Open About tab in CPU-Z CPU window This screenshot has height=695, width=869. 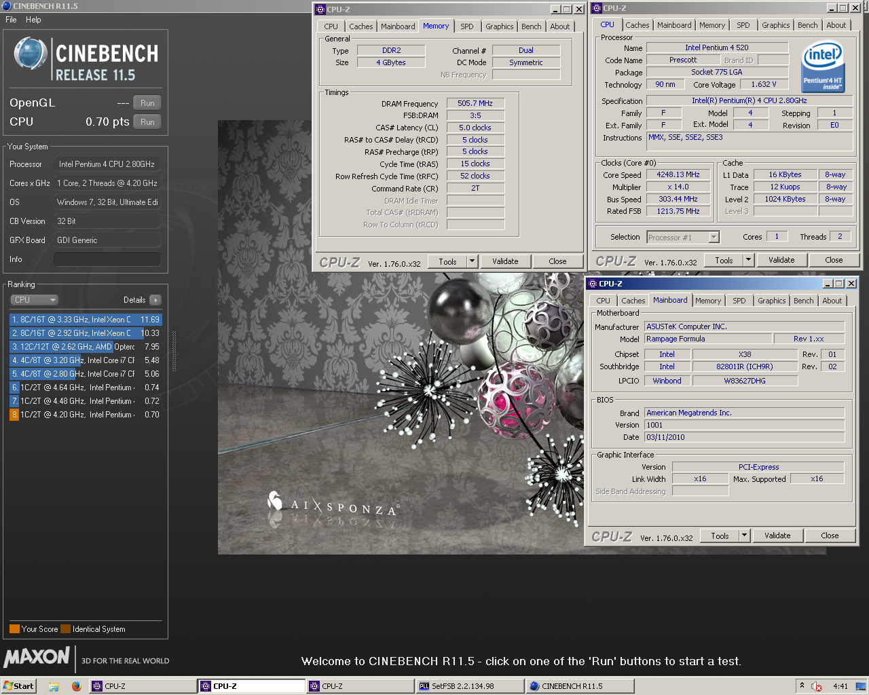click(836, 25)
